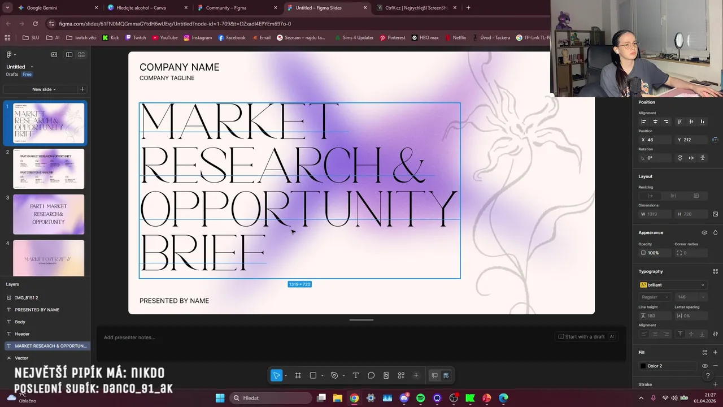Click the Color 2 fill swatch

643,366
